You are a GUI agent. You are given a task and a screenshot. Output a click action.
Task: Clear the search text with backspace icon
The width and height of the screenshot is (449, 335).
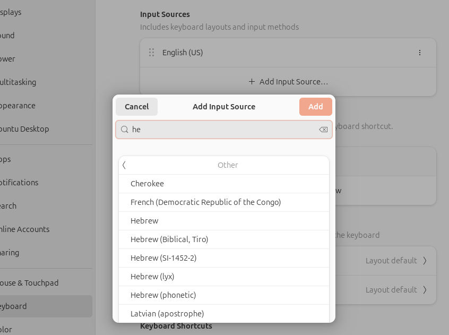(x=323, y=130)
